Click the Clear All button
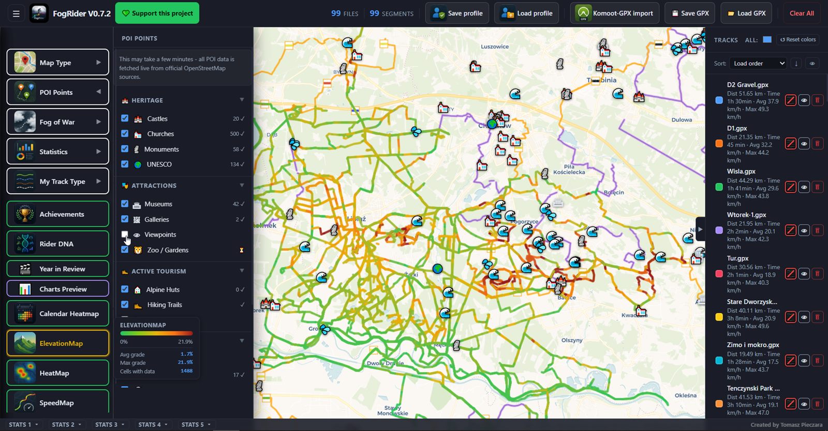Screen dimensions: 828x431 tap(802, 13)
